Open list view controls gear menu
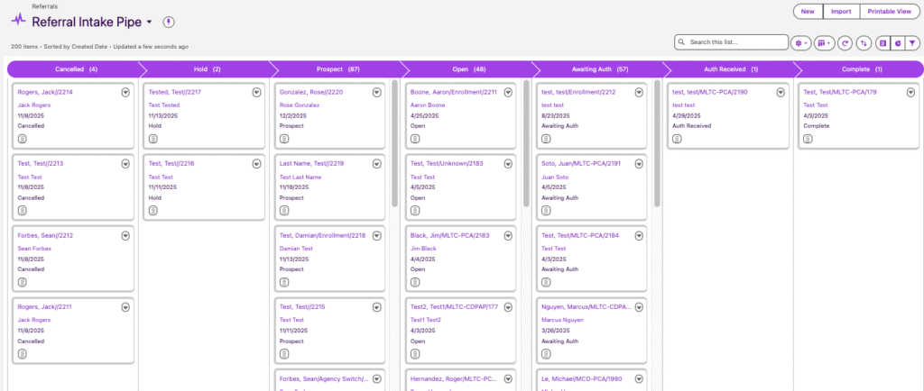 (x=800, y=42)
